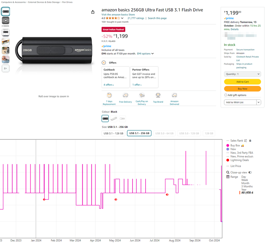This screenshot has width=266, height=243.
Task: Click the lock icon beside Sales Rank
Action: [x=250, y=141]
